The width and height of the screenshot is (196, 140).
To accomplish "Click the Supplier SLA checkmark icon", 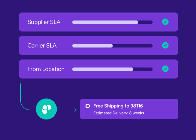I will (165, 22).
